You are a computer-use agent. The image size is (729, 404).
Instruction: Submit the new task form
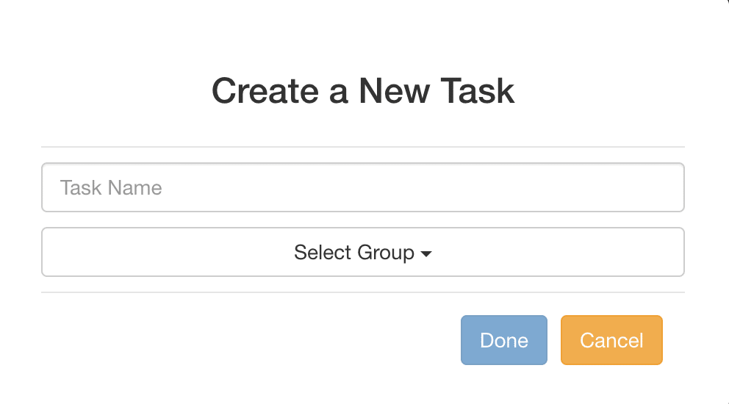coord(504,340)
